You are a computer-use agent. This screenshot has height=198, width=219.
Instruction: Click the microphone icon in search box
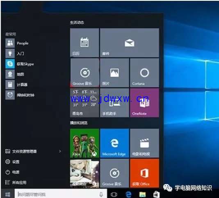[101, 194]
